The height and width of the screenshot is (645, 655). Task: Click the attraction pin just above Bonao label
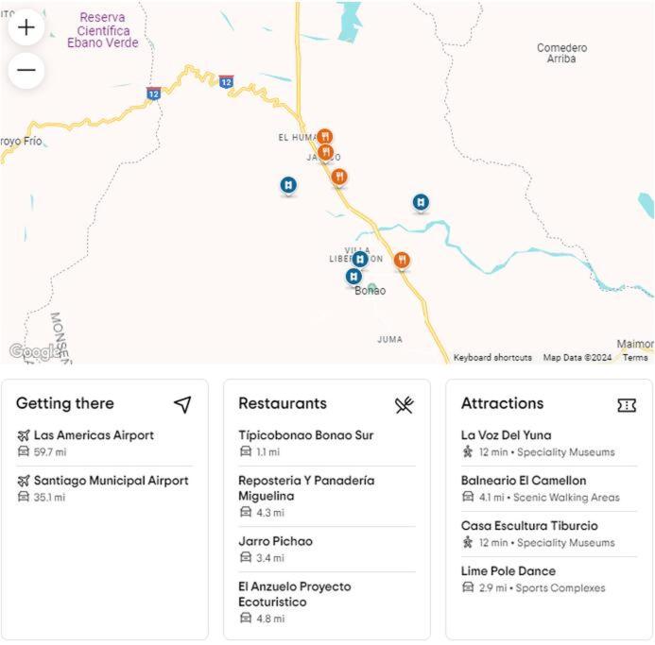tap(353, 278)
